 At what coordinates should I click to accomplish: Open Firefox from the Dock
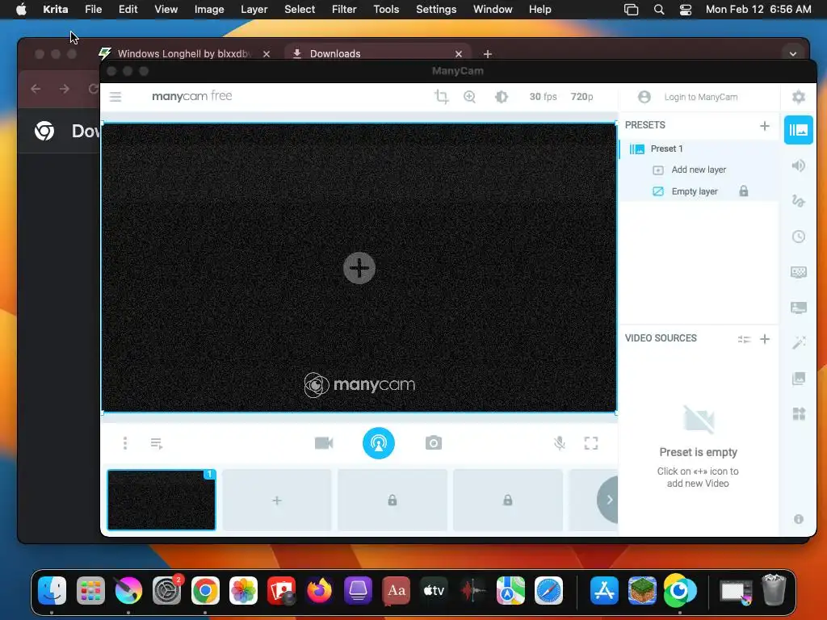(x=320, y=590)
